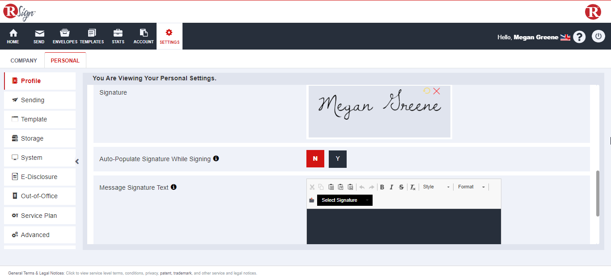This screenshot has height=279, width=611.
Task: Reset signature with the yellow undo icon
Action: click(x=427, y=91)
